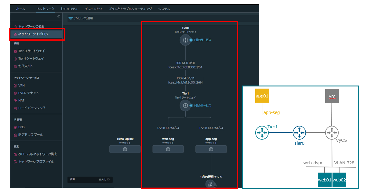The image size is (367, 190).
Task: Switch to the セキュリティ tab
Action: pyautogui.click(x=69, y=9)
